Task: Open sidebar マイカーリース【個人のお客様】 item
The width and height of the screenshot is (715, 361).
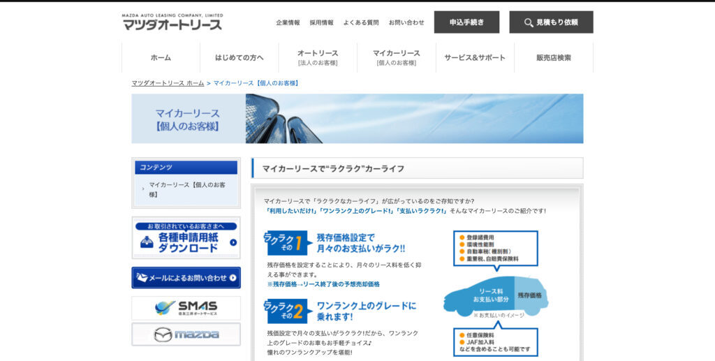Action: point(187,190)
